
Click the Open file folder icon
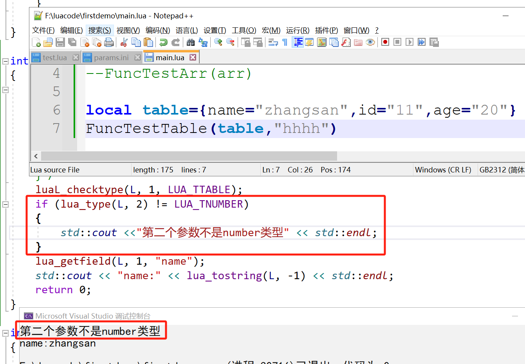(48, 42)
